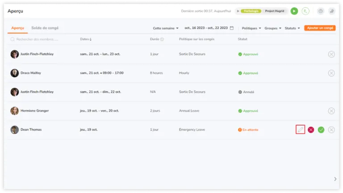Open the Groupes filter dropdown
Screen dimensions: 343x193
(x=273, y=28)
